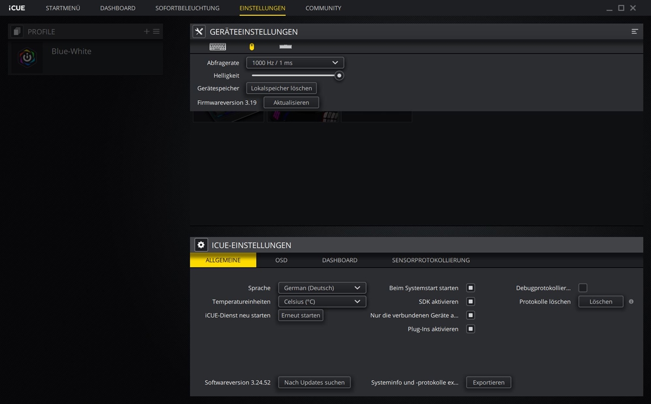Viewport: 651px width, 404px height.
Task: Select the RAM module device icon
Action: (285, 47)
